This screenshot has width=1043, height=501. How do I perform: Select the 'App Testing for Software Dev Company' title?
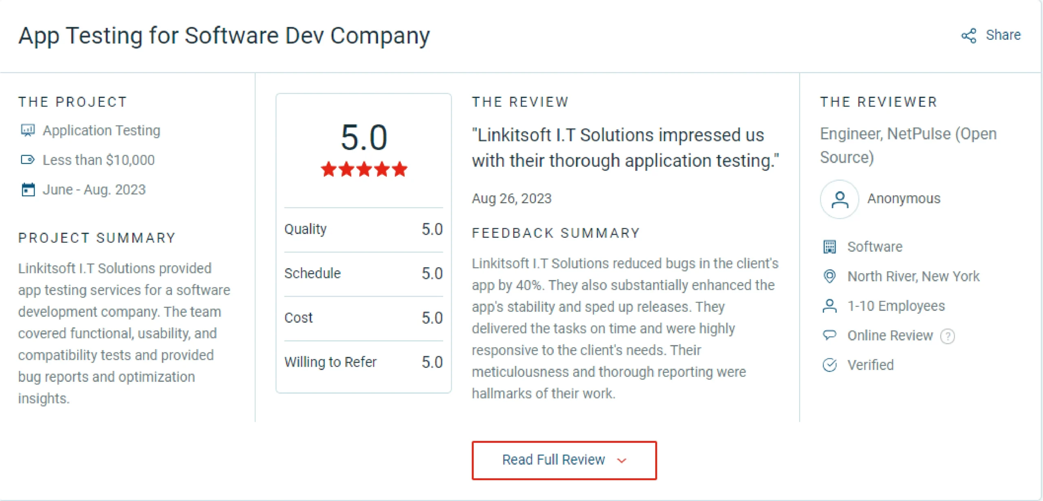(x=224, y=35)
